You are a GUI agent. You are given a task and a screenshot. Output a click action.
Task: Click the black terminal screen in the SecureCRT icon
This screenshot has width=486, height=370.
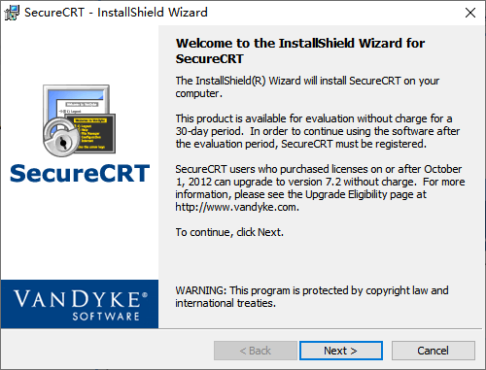[x=94, y=133]
